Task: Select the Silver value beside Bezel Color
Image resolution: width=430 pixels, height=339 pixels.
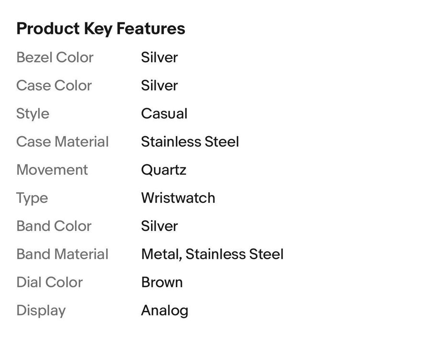Action: tap(159, 57)
